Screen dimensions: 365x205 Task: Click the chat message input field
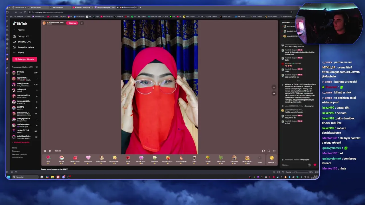[x=294, y=165]
